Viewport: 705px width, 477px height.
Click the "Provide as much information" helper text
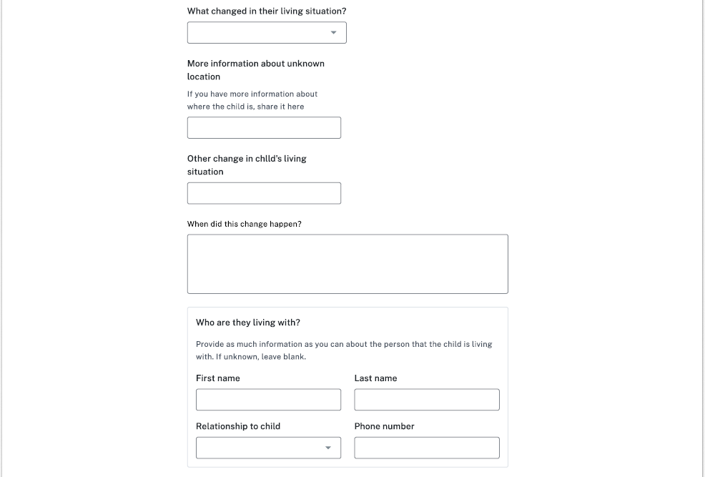[x=343, y=344]
